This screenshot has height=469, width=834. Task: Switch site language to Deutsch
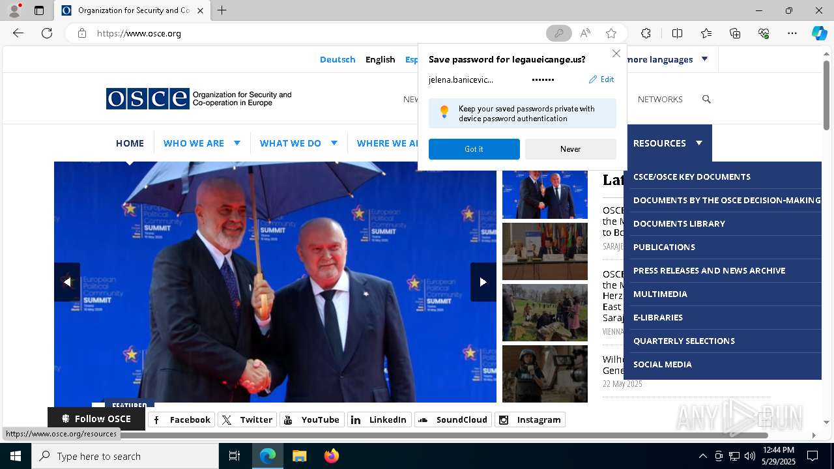(x=338, y=59)
